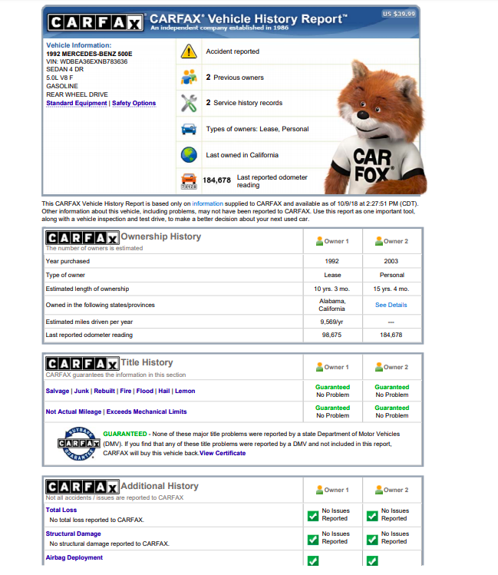Click the CARFAX Buyback Guarantee badge
The width and height of the screenshot is (498, 575).
point(79,444)
